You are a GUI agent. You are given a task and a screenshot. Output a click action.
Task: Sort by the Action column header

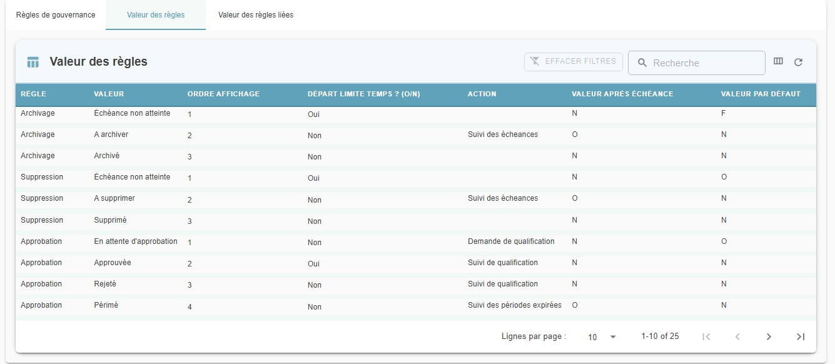pyautogui.click(x=482, y=94)
